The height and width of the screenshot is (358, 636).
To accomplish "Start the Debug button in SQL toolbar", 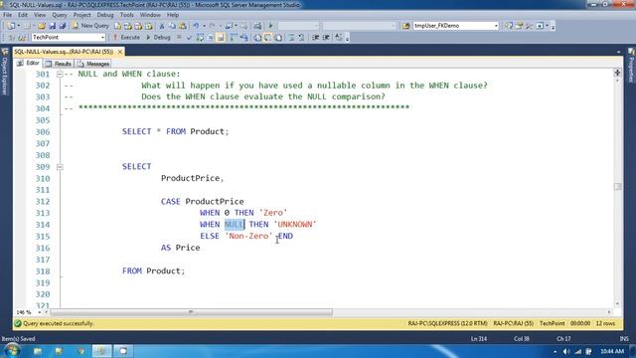I will tap(158, 38).
